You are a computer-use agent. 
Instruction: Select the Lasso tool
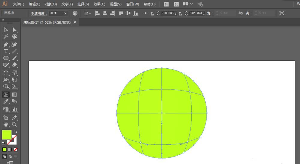click(x=14, y=37)
